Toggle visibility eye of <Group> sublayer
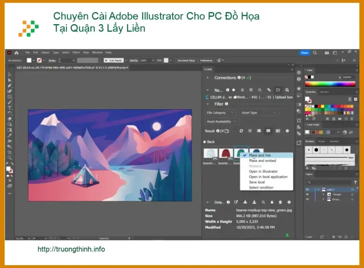This screenshot has height=268, width=364. (308, 194)
